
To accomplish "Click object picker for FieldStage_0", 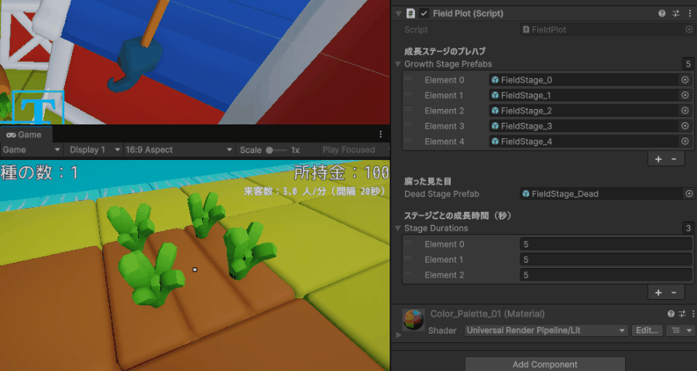I will tap(685, 80).
